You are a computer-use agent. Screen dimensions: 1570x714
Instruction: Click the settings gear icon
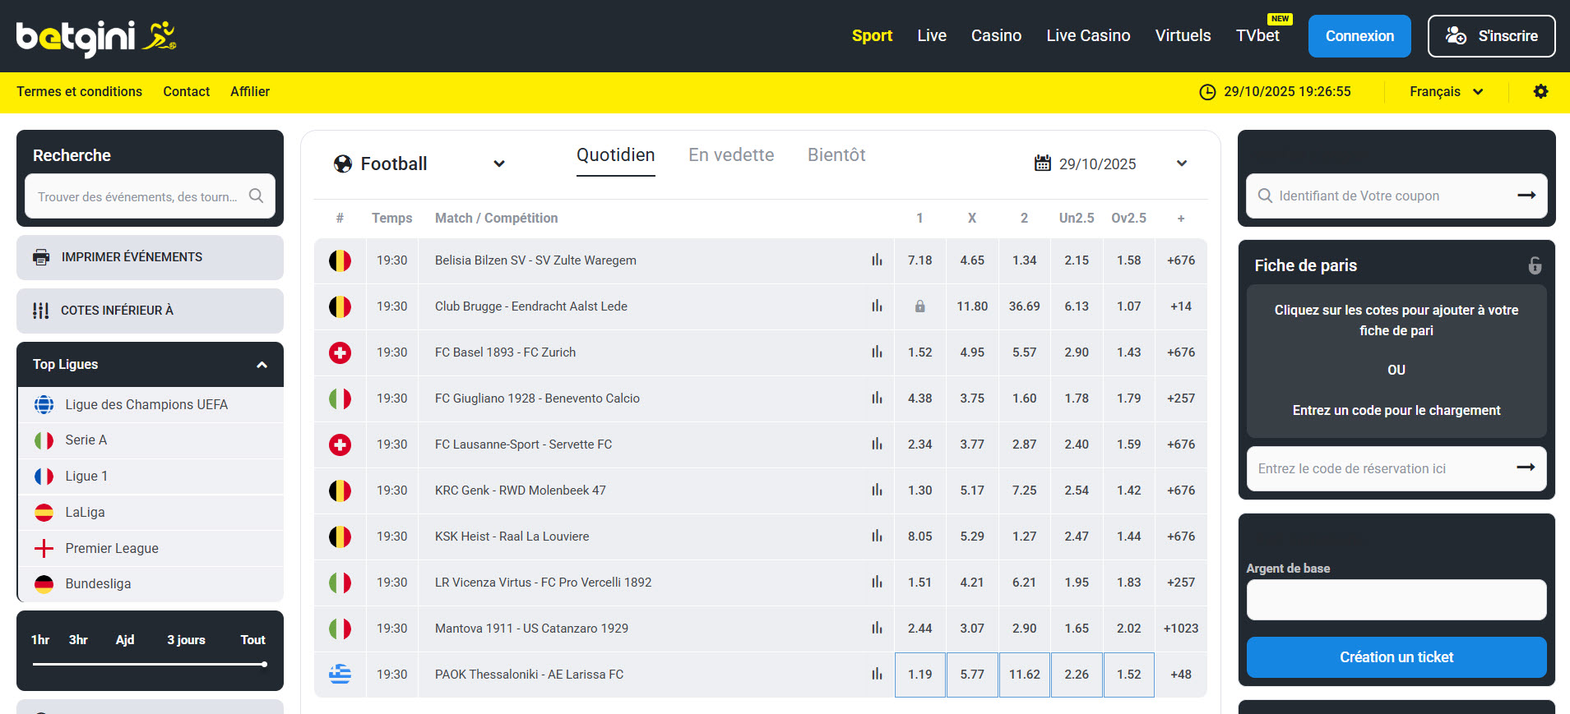(x=1540, y=91)
